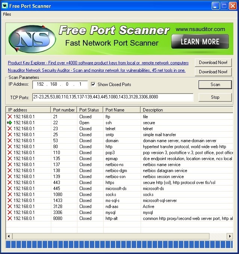Click the horizontal scrollbar thumb
This screenshot has height=254, width=239.
[x=111, y=236]
